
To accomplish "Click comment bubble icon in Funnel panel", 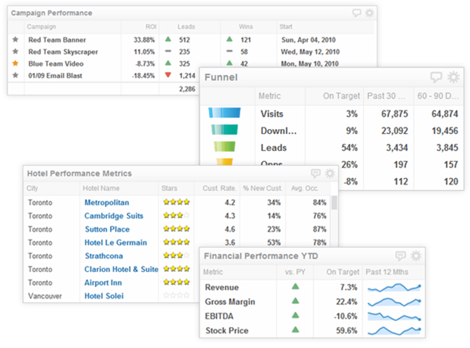I will coord(436,77).
